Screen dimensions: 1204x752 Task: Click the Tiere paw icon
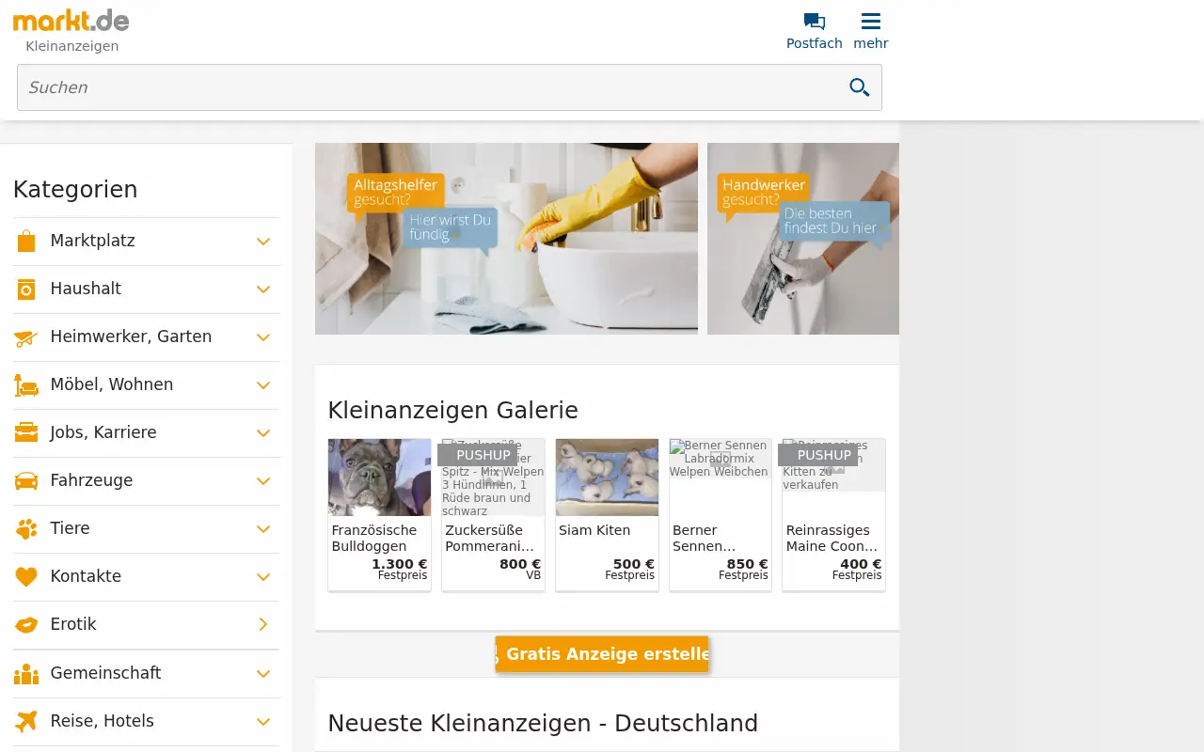(x=26, y=528)
